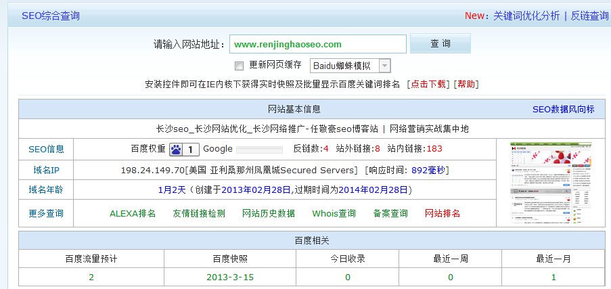611x289 pixels.
Task: Open the 备案查询 link
Action: click(390, 214)
